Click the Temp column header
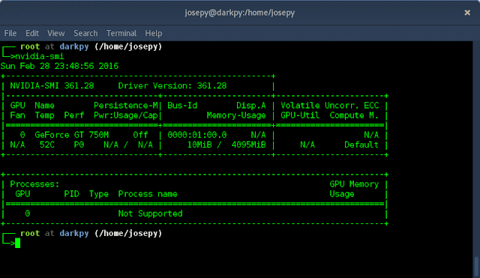 45,115
